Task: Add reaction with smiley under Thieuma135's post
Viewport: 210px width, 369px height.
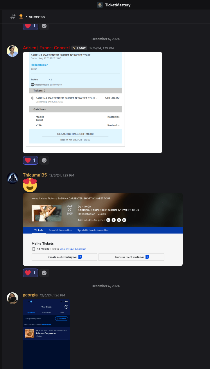Action: click(44, 273)
